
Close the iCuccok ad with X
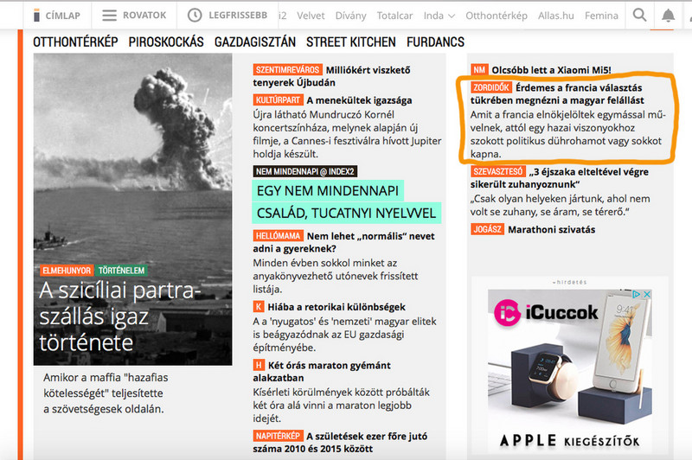[646, 294]
